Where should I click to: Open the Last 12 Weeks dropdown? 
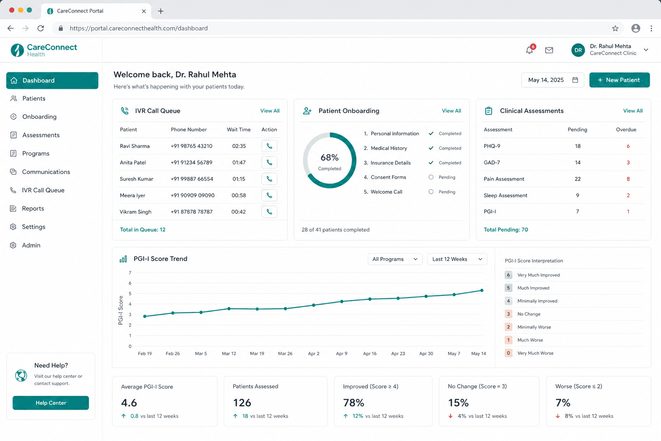click(x=457, y=259)
